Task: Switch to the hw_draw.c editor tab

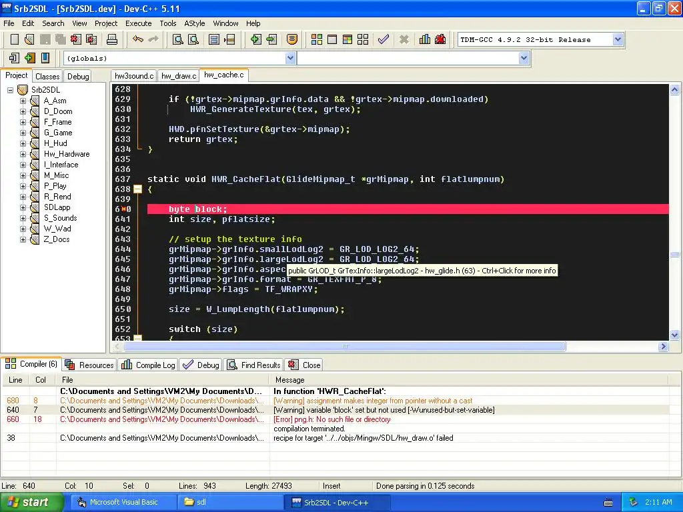Action: click(x=179, y=76)
